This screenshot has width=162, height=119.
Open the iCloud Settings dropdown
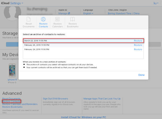pyautogui.click(x=17, y=3)
